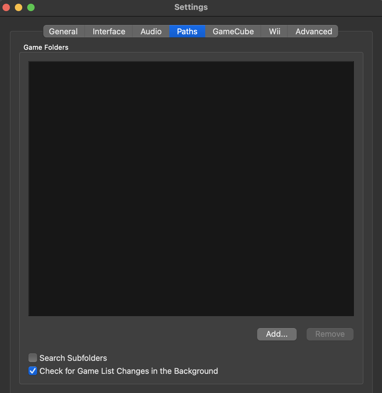Close the Settings window with red button
382x393 pixels.
tap(6, 7)
